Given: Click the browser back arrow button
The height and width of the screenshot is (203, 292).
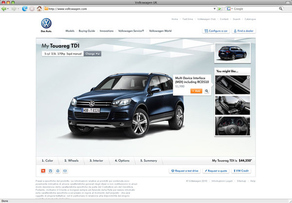Looking at the screenshot, I should (5, 9).
